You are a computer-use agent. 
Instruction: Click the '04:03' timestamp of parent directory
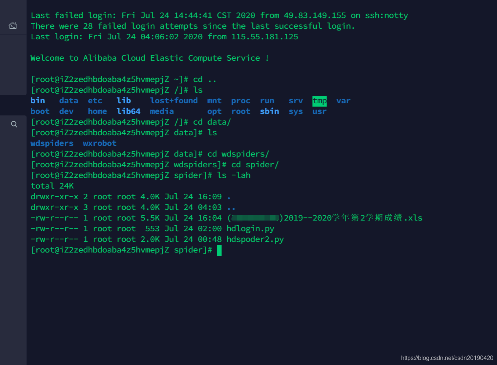210,207
